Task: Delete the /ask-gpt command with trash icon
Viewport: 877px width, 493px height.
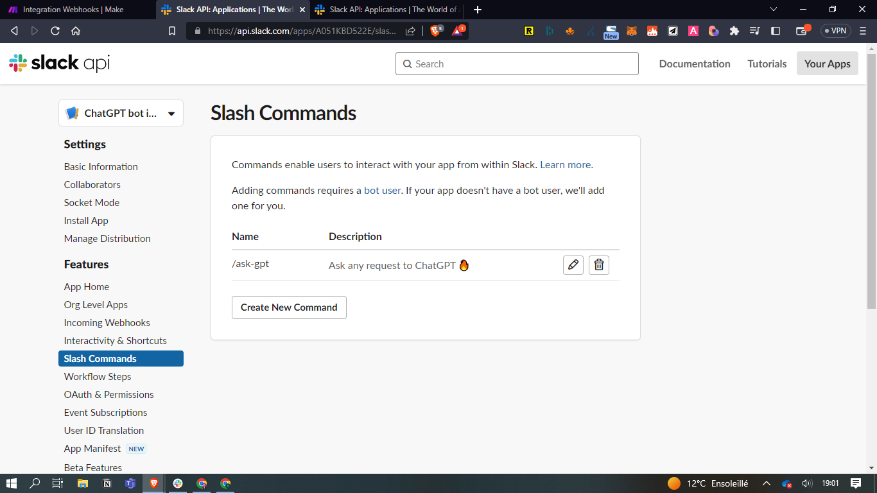Action: point(599,265)
